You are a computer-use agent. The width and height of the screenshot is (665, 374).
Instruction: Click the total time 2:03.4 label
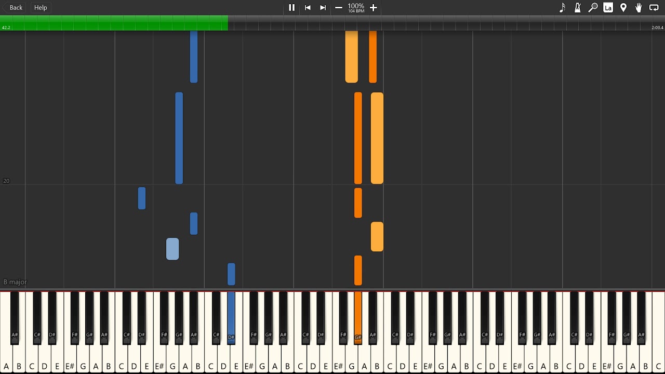[x=657, y=28]
